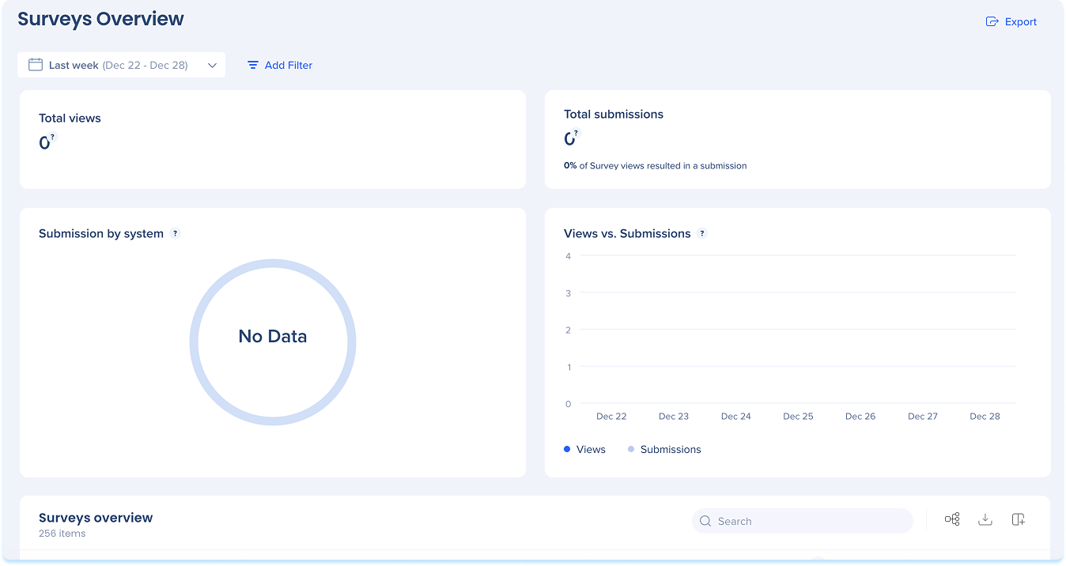Click the magnifier icon in search box
This screenshot has height=566, width=1066.
[705, 522]
